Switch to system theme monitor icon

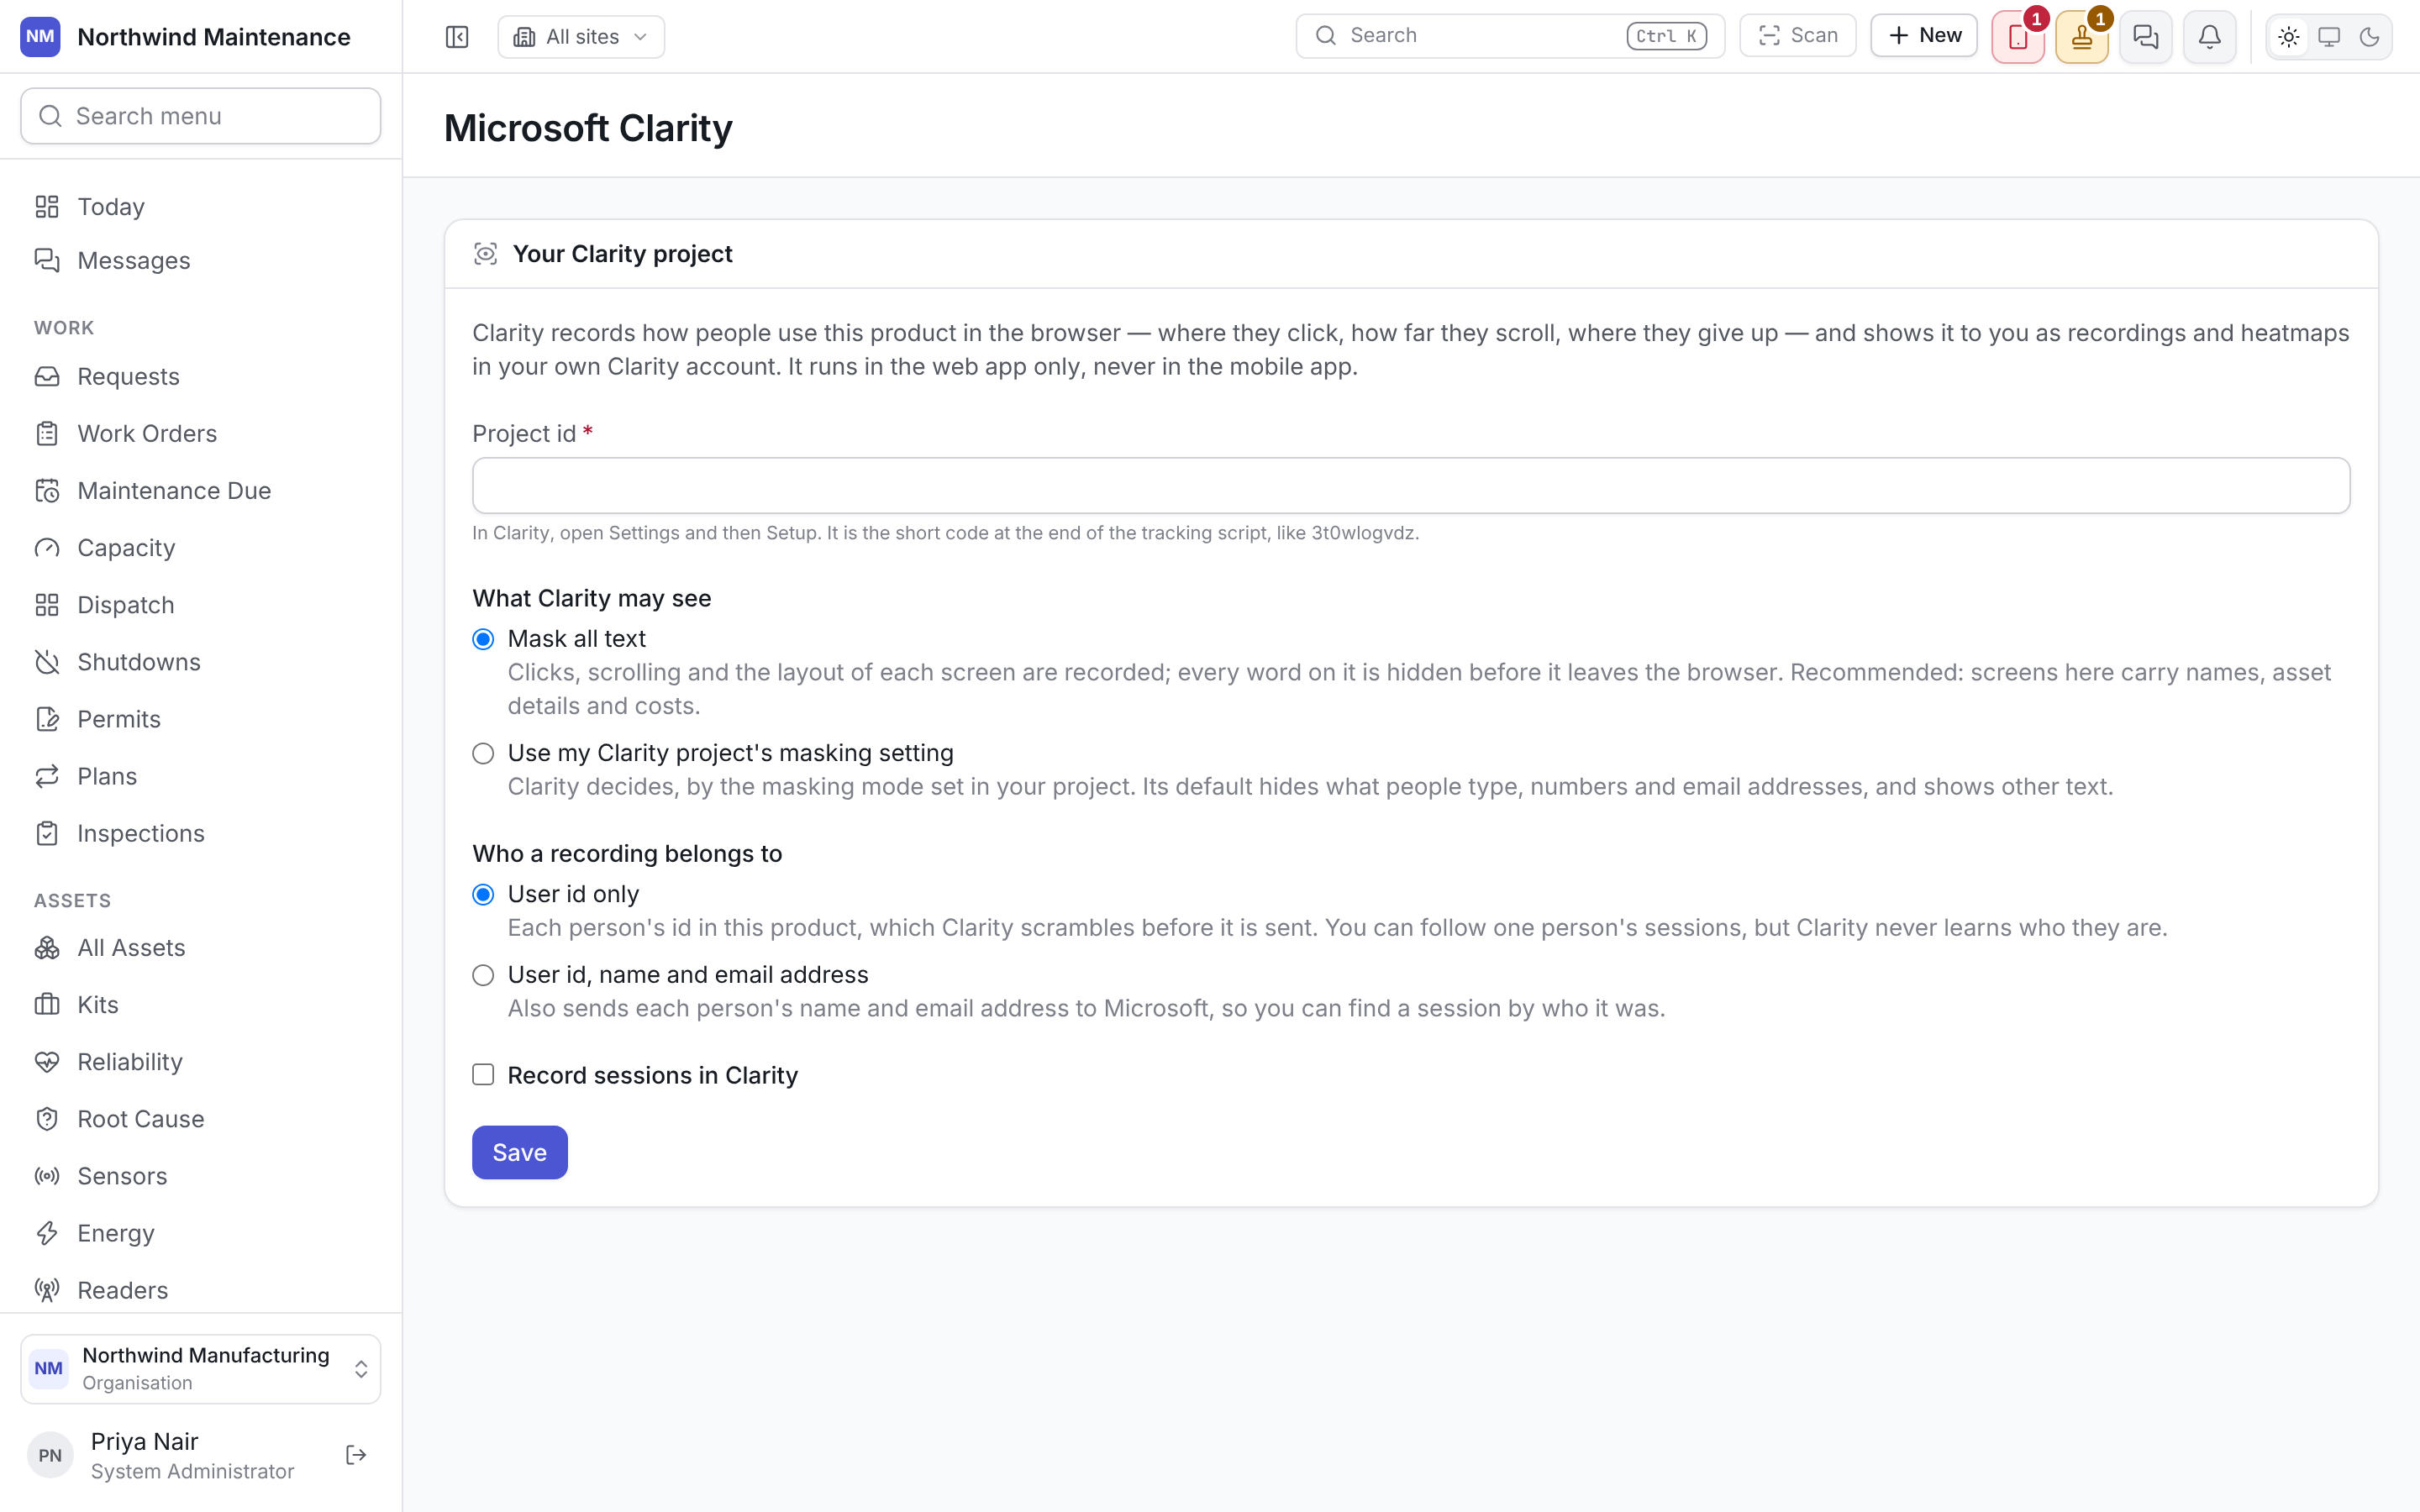(x=2329, y=37)
